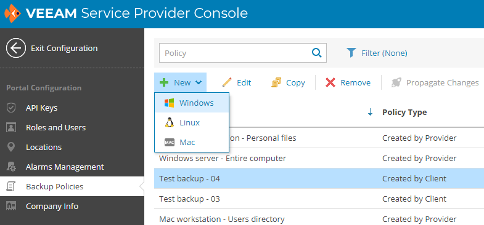Image resolution: width=484 pixels, height=225 pixels.
Task: Choose Windows from the New menu
Action: (192, 103)
